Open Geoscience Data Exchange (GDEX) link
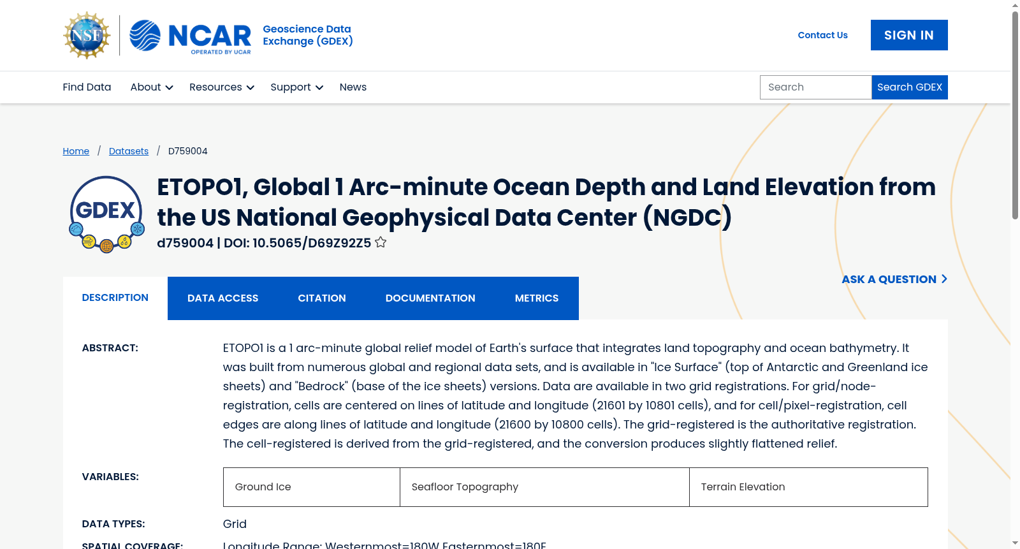The width and height of the screenshot is (1020, 549). 307,35
